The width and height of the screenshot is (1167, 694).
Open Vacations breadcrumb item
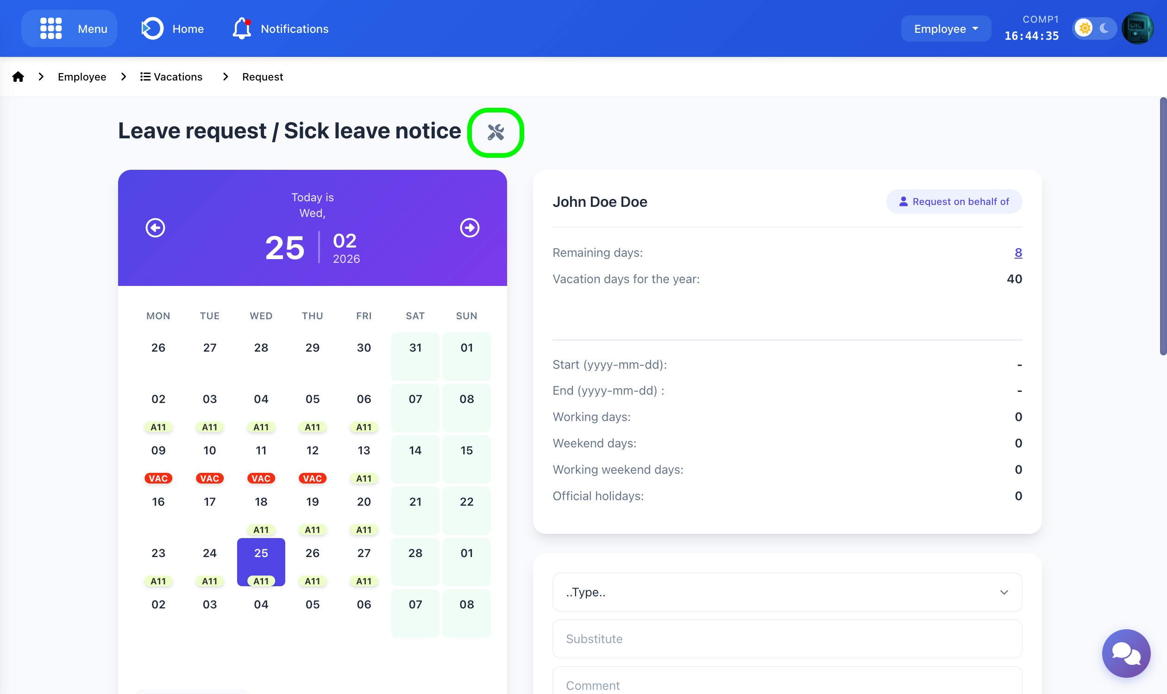(171, 77)
